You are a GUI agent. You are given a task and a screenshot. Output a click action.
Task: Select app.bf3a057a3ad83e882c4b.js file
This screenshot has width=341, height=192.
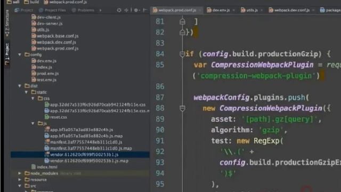point(82,130)
